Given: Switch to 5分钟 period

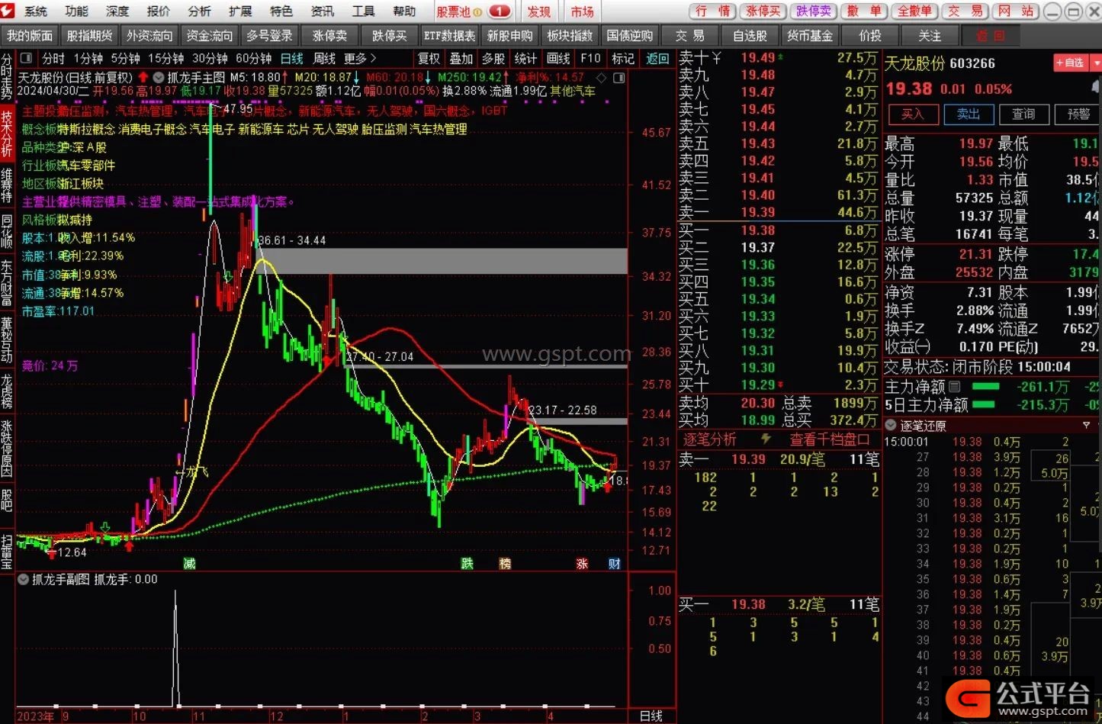Looking at the screenshot, I should pyautogui.click(x=125, y=58).
